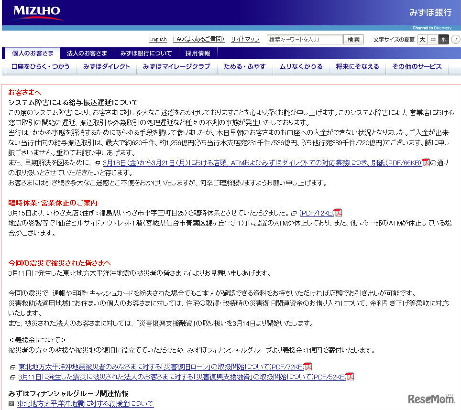461x410 pixels.
Task: Open 将来にそなえる menu
Action: tap(358, 67)
